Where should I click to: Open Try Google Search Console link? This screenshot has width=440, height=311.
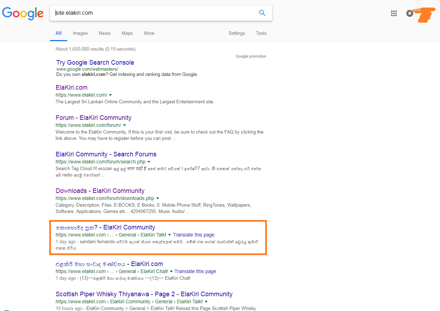tap(95, 63)
